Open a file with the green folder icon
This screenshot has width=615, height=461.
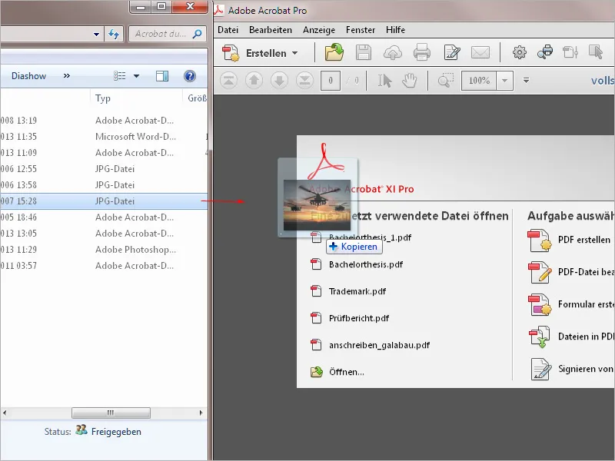(x=334, y=52)
